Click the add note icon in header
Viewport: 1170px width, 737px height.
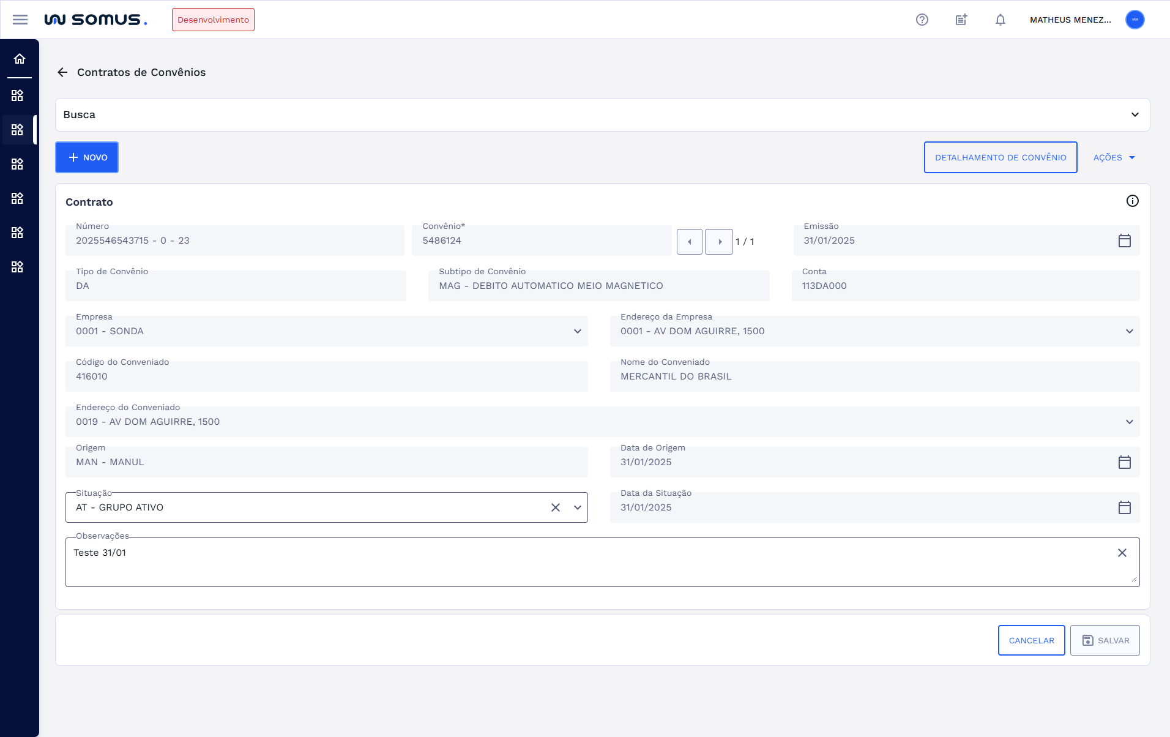961,20
